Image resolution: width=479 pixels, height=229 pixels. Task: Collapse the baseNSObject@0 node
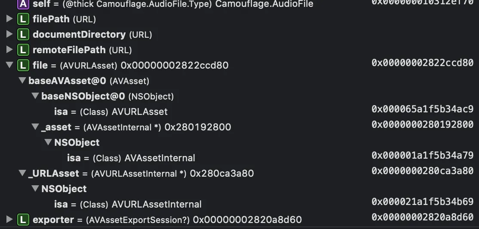35,96
